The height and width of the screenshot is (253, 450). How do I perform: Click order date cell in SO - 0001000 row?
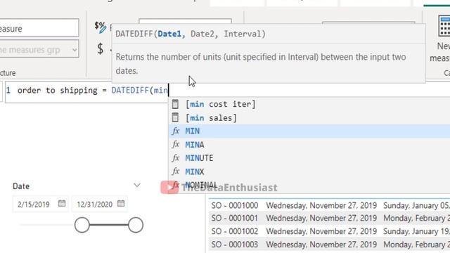point(321,205)
